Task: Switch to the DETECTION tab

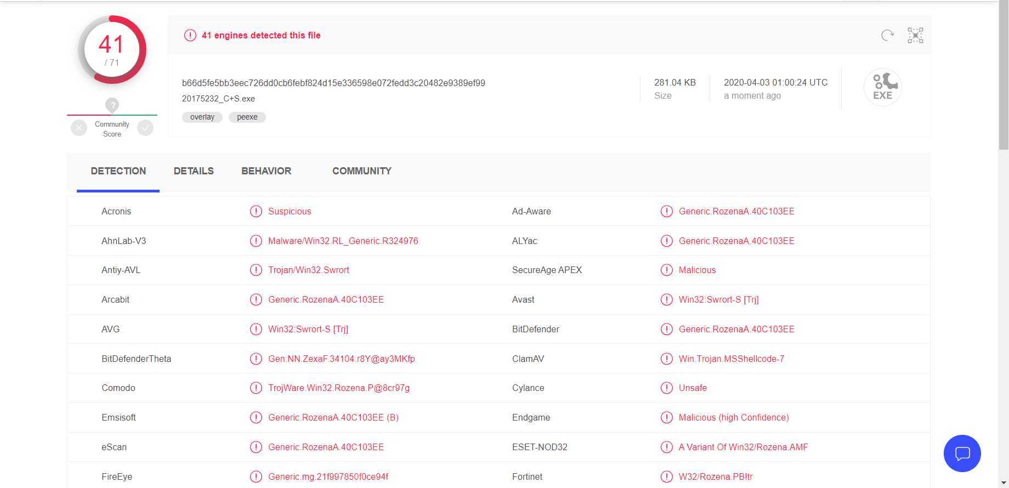Action: tap(118, 171)
